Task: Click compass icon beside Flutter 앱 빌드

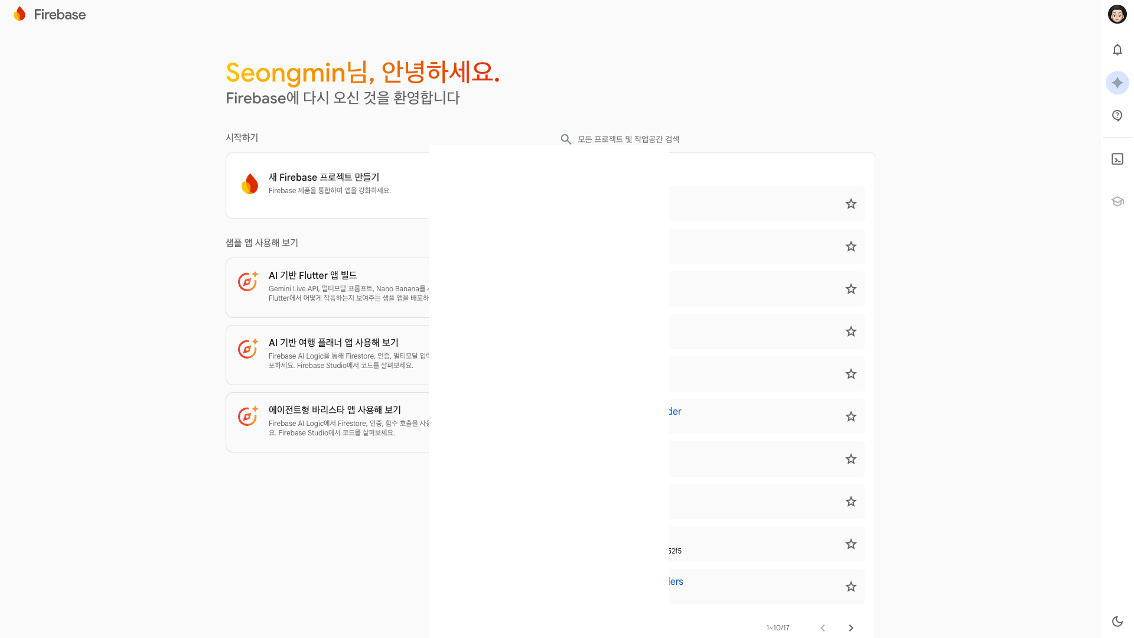Action: click(x=248, y=281)
